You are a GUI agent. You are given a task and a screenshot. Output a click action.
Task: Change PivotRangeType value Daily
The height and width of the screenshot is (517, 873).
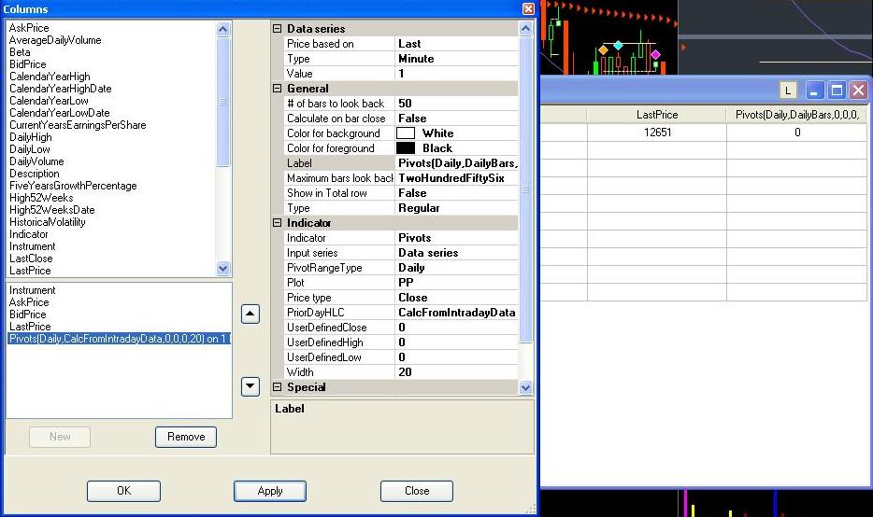(456, 268)
